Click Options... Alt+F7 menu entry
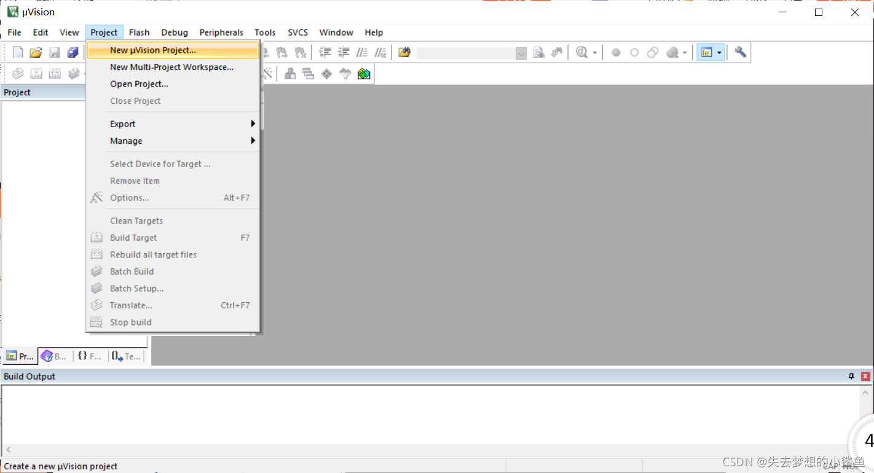This screenshot has width=874, height=473. [x=173, y=198]
